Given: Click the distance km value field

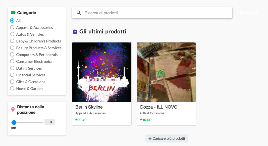Looking at the screenshot, I should [50, 122].
